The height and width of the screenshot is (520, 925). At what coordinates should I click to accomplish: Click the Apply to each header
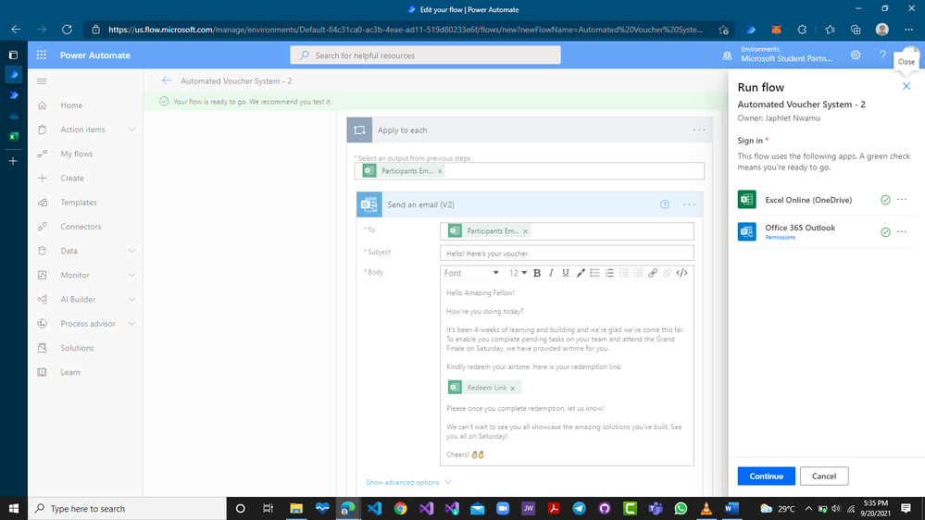[x=529, y=130]
